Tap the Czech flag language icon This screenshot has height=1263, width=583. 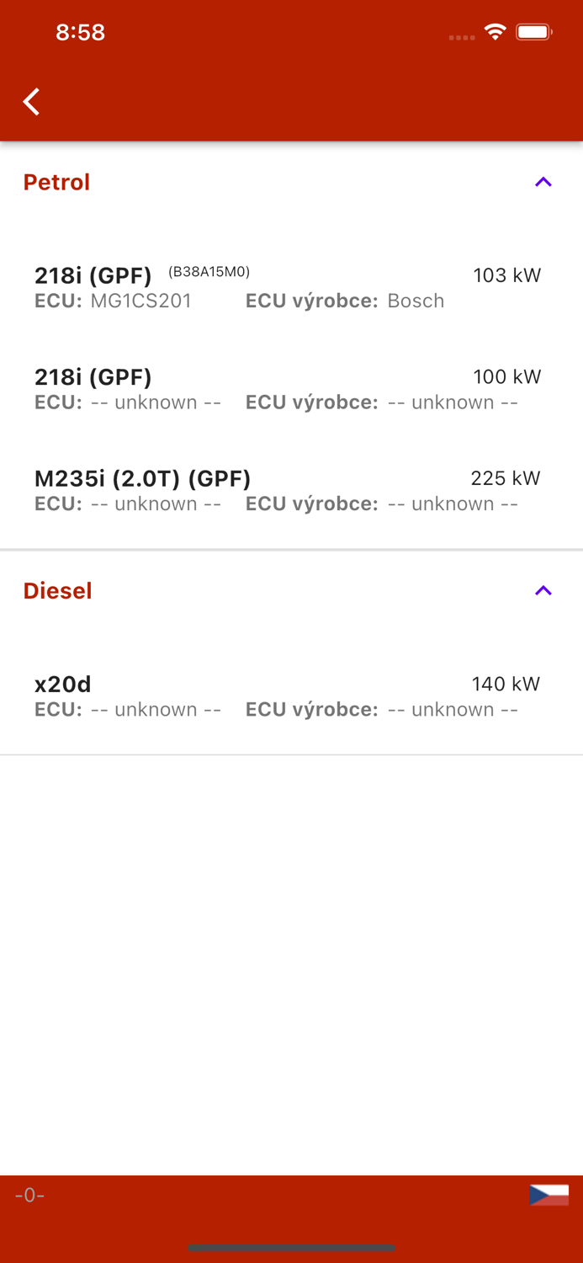pos(549,1194)
